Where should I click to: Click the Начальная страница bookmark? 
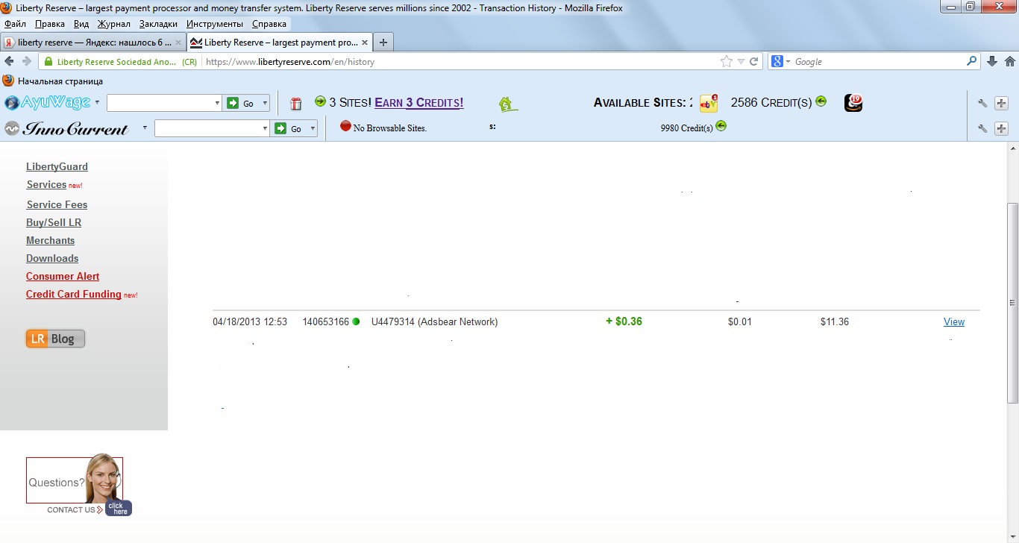tap(60, 81)
